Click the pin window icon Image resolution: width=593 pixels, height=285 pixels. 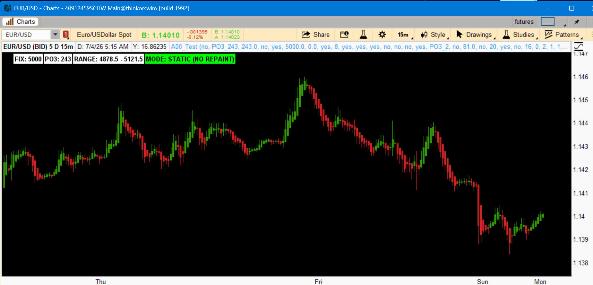click(577, 22)
